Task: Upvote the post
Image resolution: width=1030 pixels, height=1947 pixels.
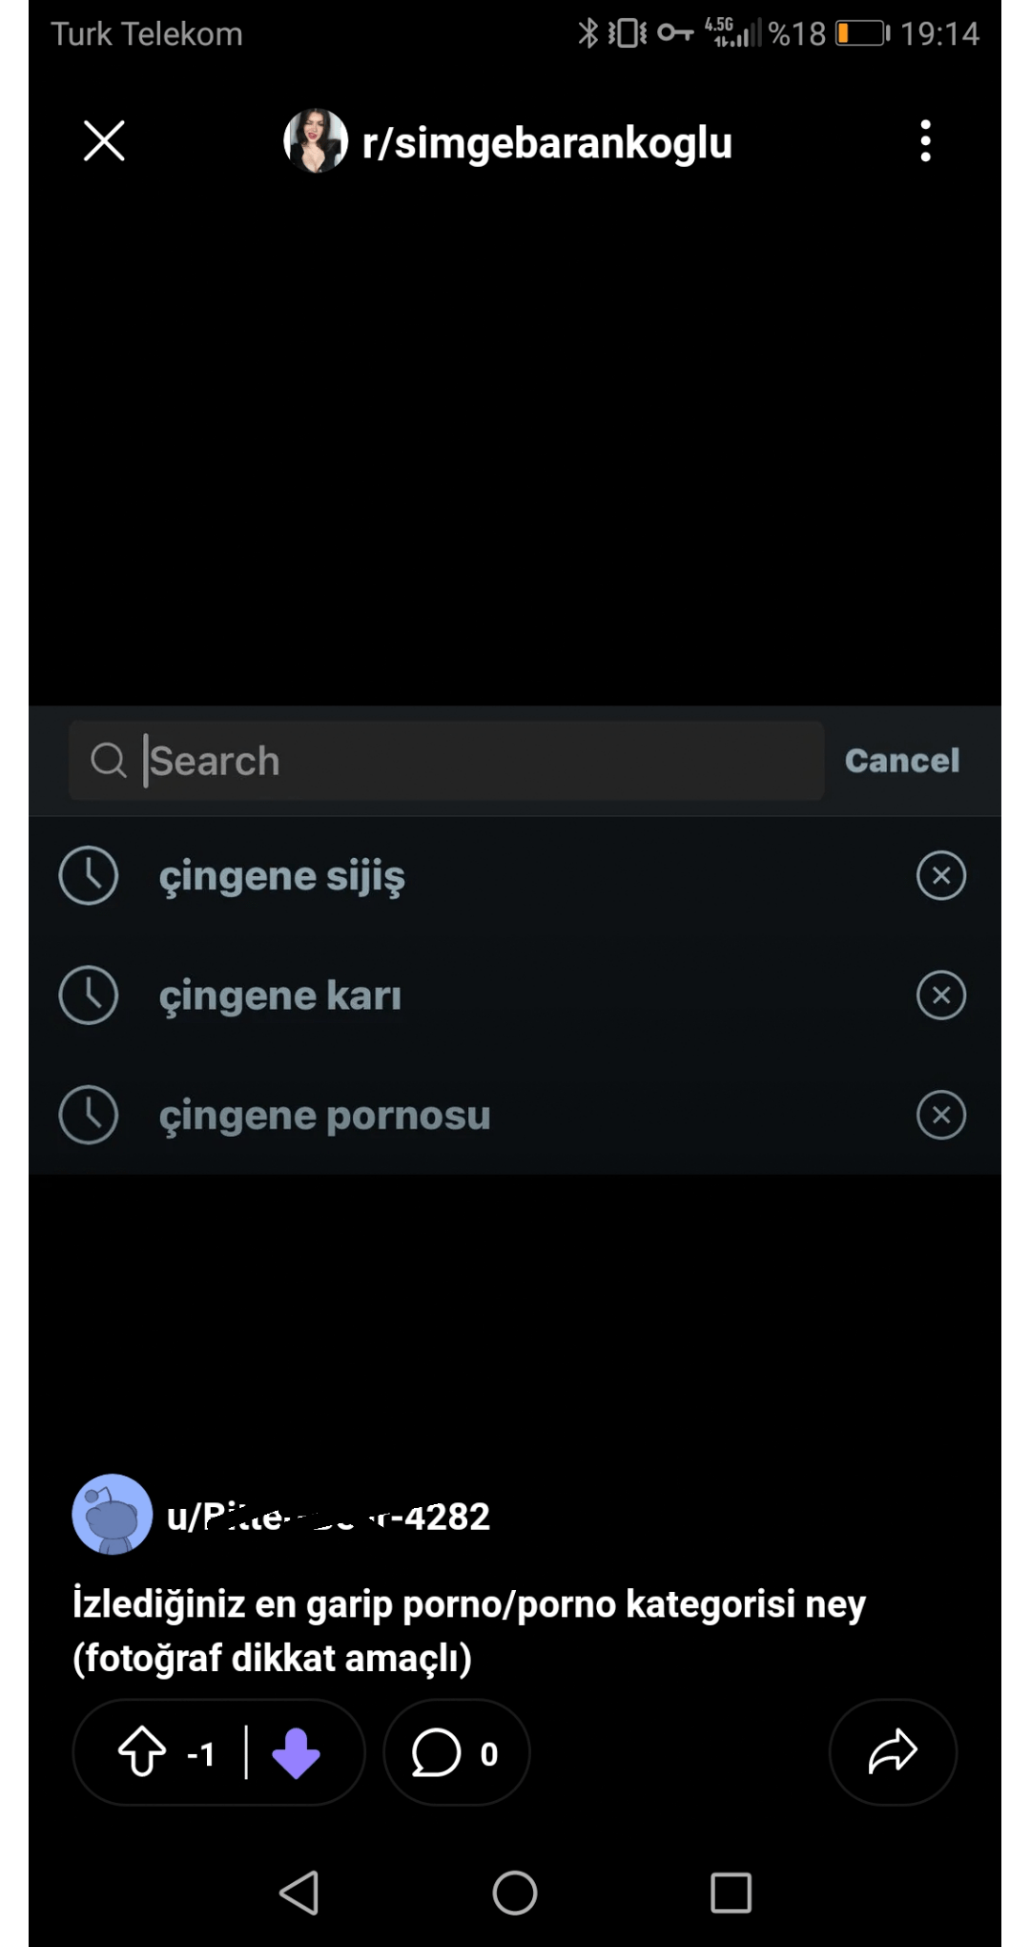Action: [142, 1752]
